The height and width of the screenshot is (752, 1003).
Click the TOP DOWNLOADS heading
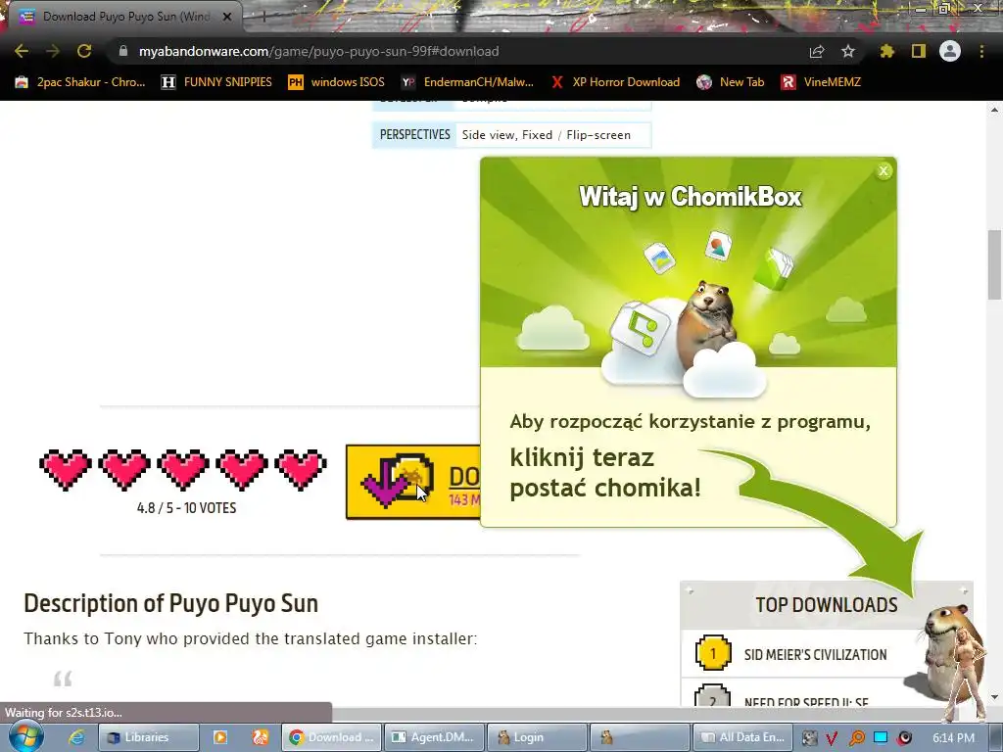click(827, 605)
